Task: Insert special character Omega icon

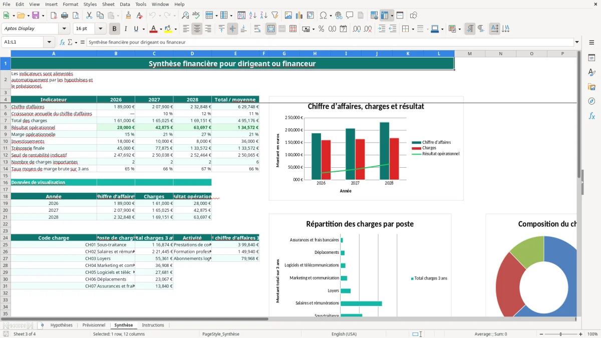Action: 323,16
